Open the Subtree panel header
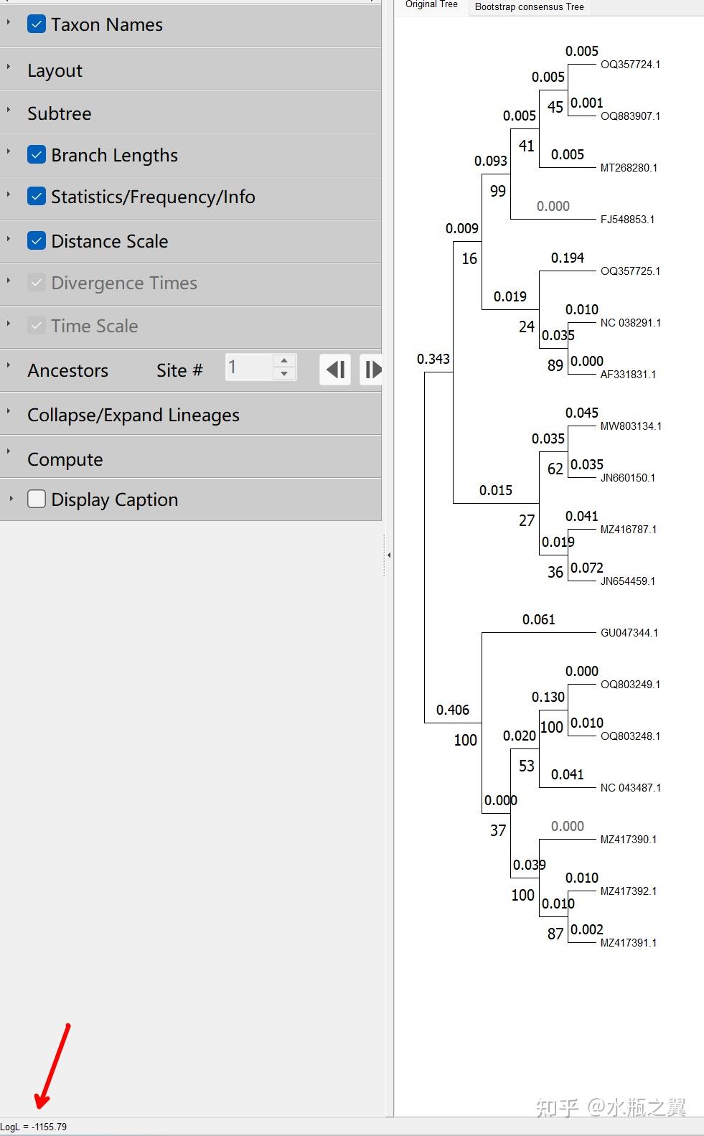The width and height of the screenshot is (704, 1136). [190, 113]
